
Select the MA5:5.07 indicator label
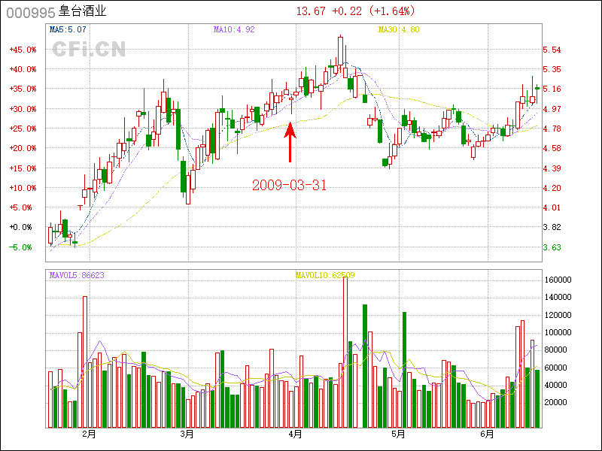(68, 29)
